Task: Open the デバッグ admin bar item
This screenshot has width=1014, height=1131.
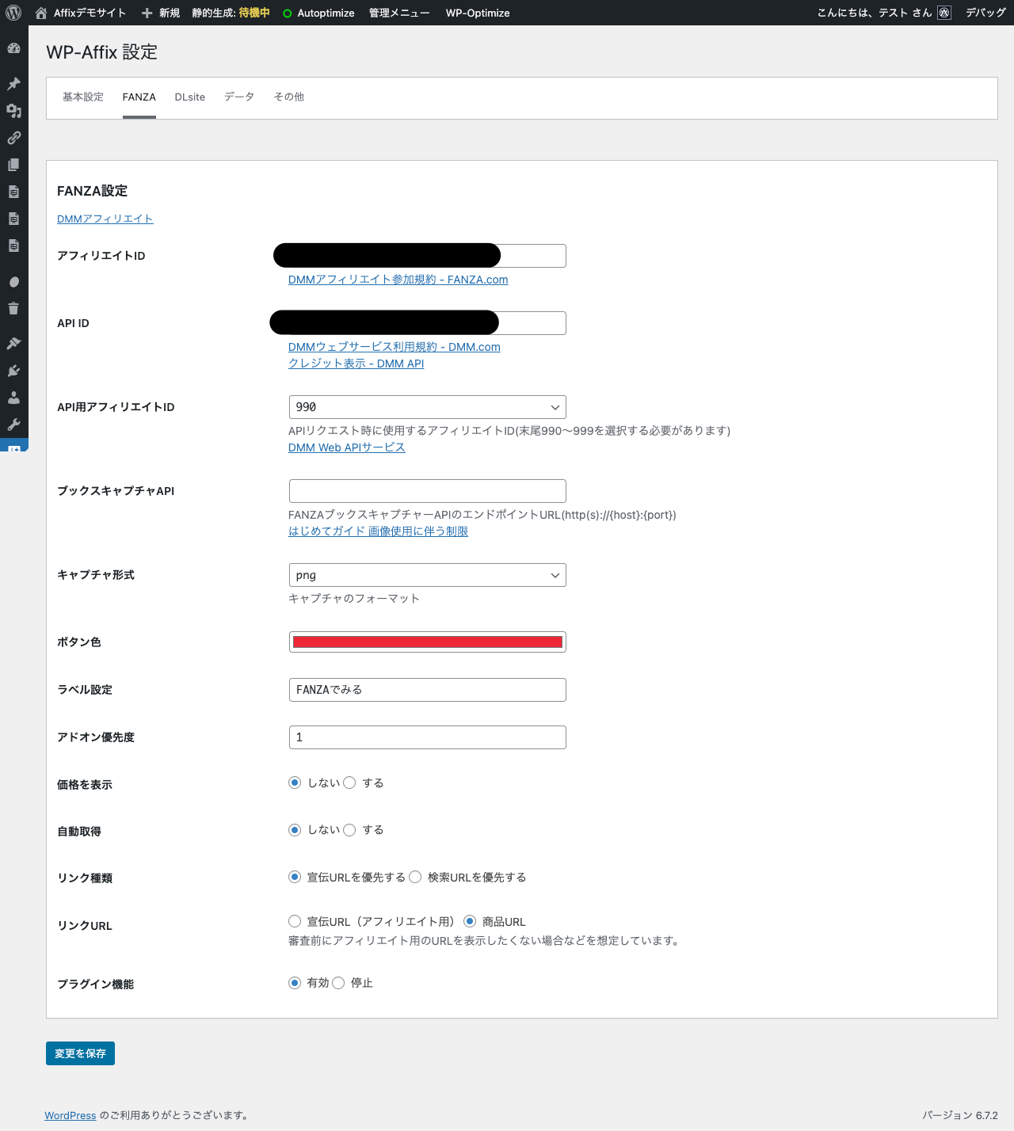Action: pyautogui.click(x=985, y=13)
